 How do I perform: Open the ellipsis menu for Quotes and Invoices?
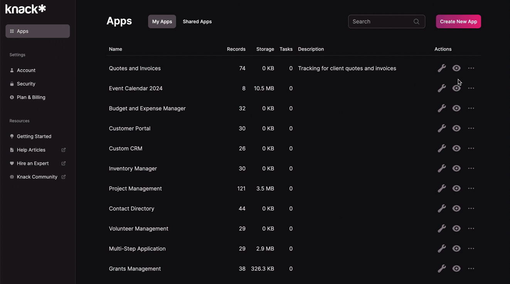coord(471,68)
